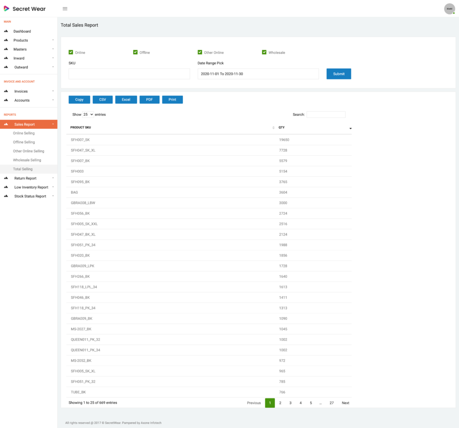Uncheck the Online checkbox
The width and height of the screenshot is (459, 428).
pyautogui.click(x=71, y=52)
